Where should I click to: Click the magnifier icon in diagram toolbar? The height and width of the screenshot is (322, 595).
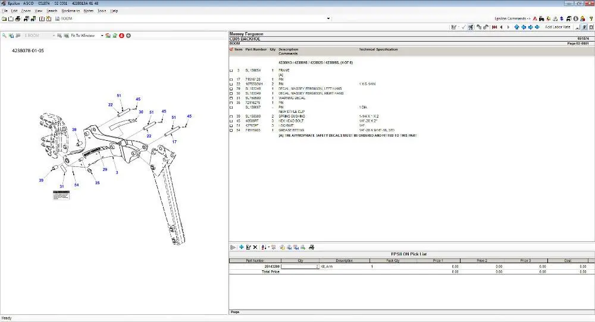coord(5,36)
